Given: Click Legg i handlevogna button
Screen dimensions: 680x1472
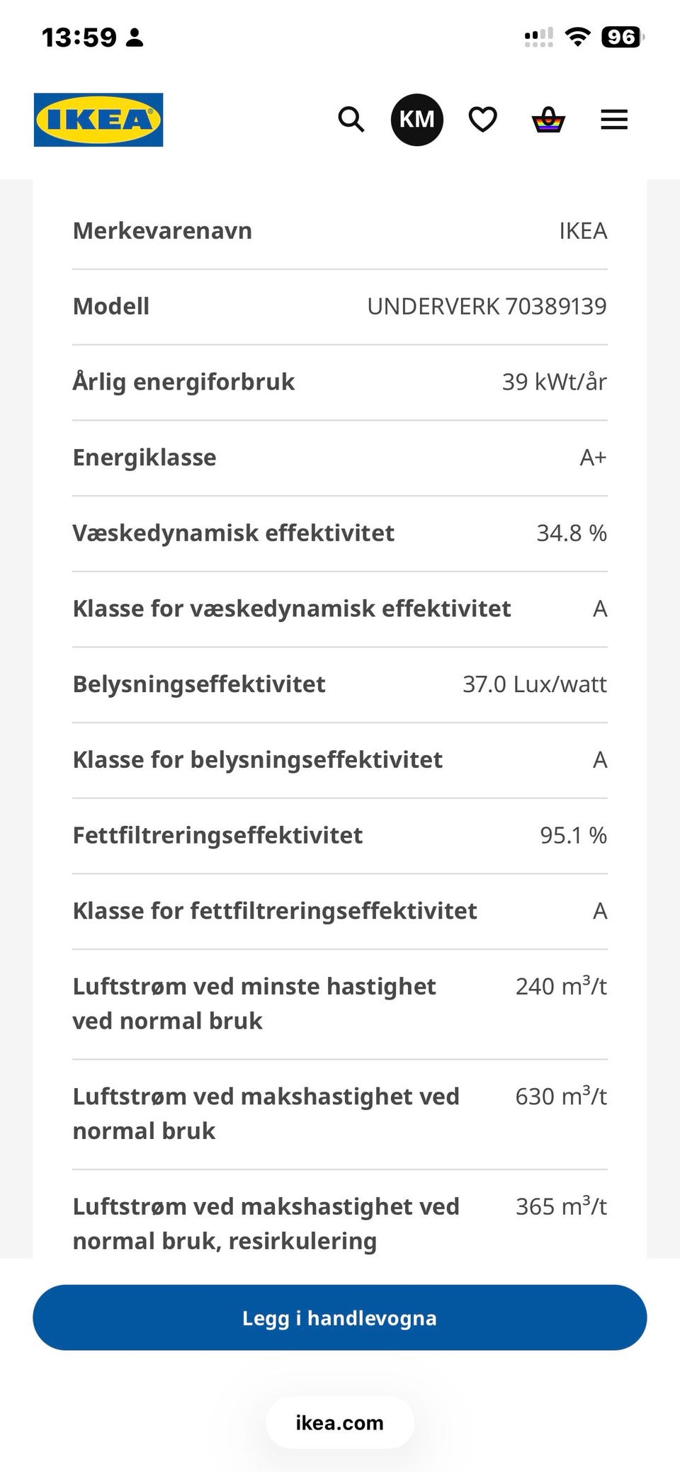Looking at the screenshot, I should [340, 1318].
